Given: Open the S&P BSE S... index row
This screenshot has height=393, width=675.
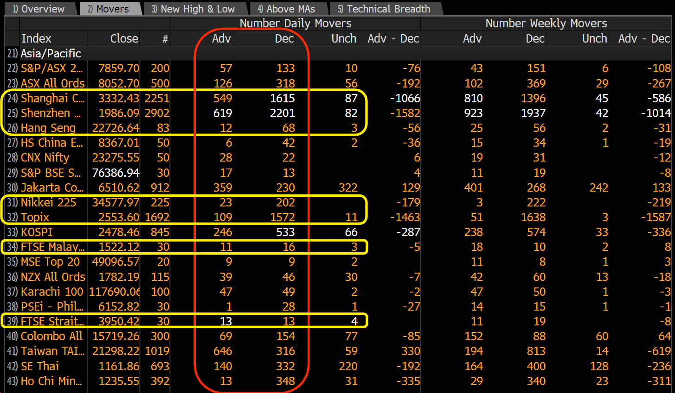Looking at the screenshot, I should coord(51,173).
